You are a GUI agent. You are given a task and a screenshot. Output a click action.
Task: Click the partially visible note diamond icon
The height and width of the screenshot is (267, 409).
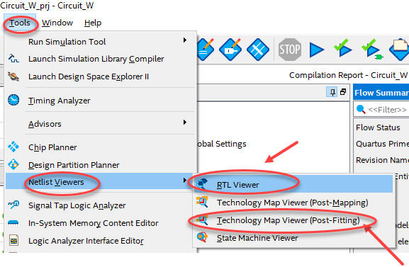pos(399,50)
